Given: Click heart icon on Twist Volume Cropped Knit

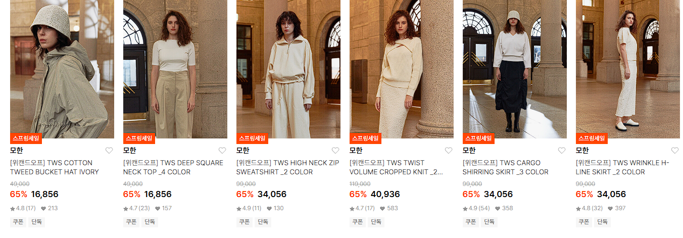Looking at the screenshot, I should [x=449, y=151].
